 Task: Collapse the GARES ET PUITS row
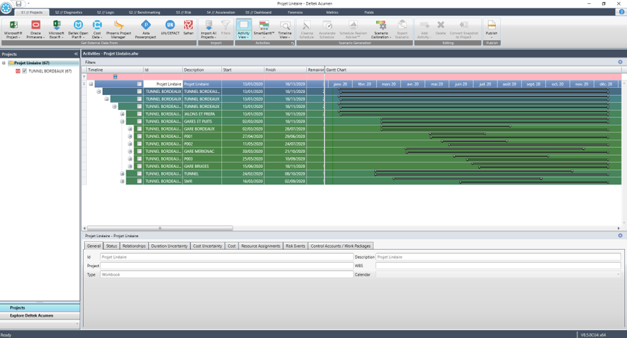tap(122, 121)
